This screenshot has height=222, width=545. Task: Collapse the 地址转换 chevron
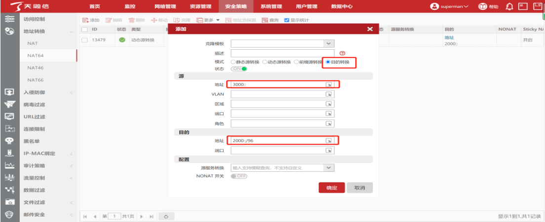click(x=71, y=32)
